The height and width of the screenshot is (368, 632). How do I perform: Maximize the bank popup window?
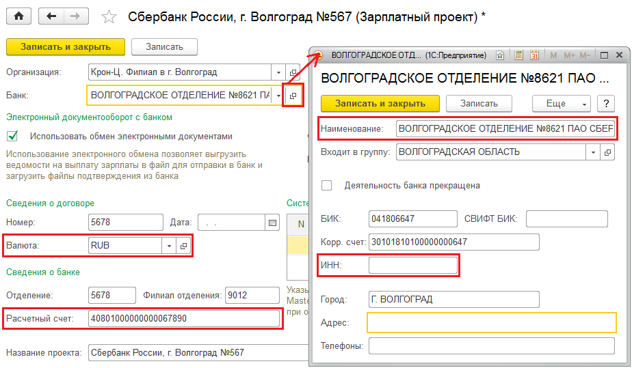point(604,55)
